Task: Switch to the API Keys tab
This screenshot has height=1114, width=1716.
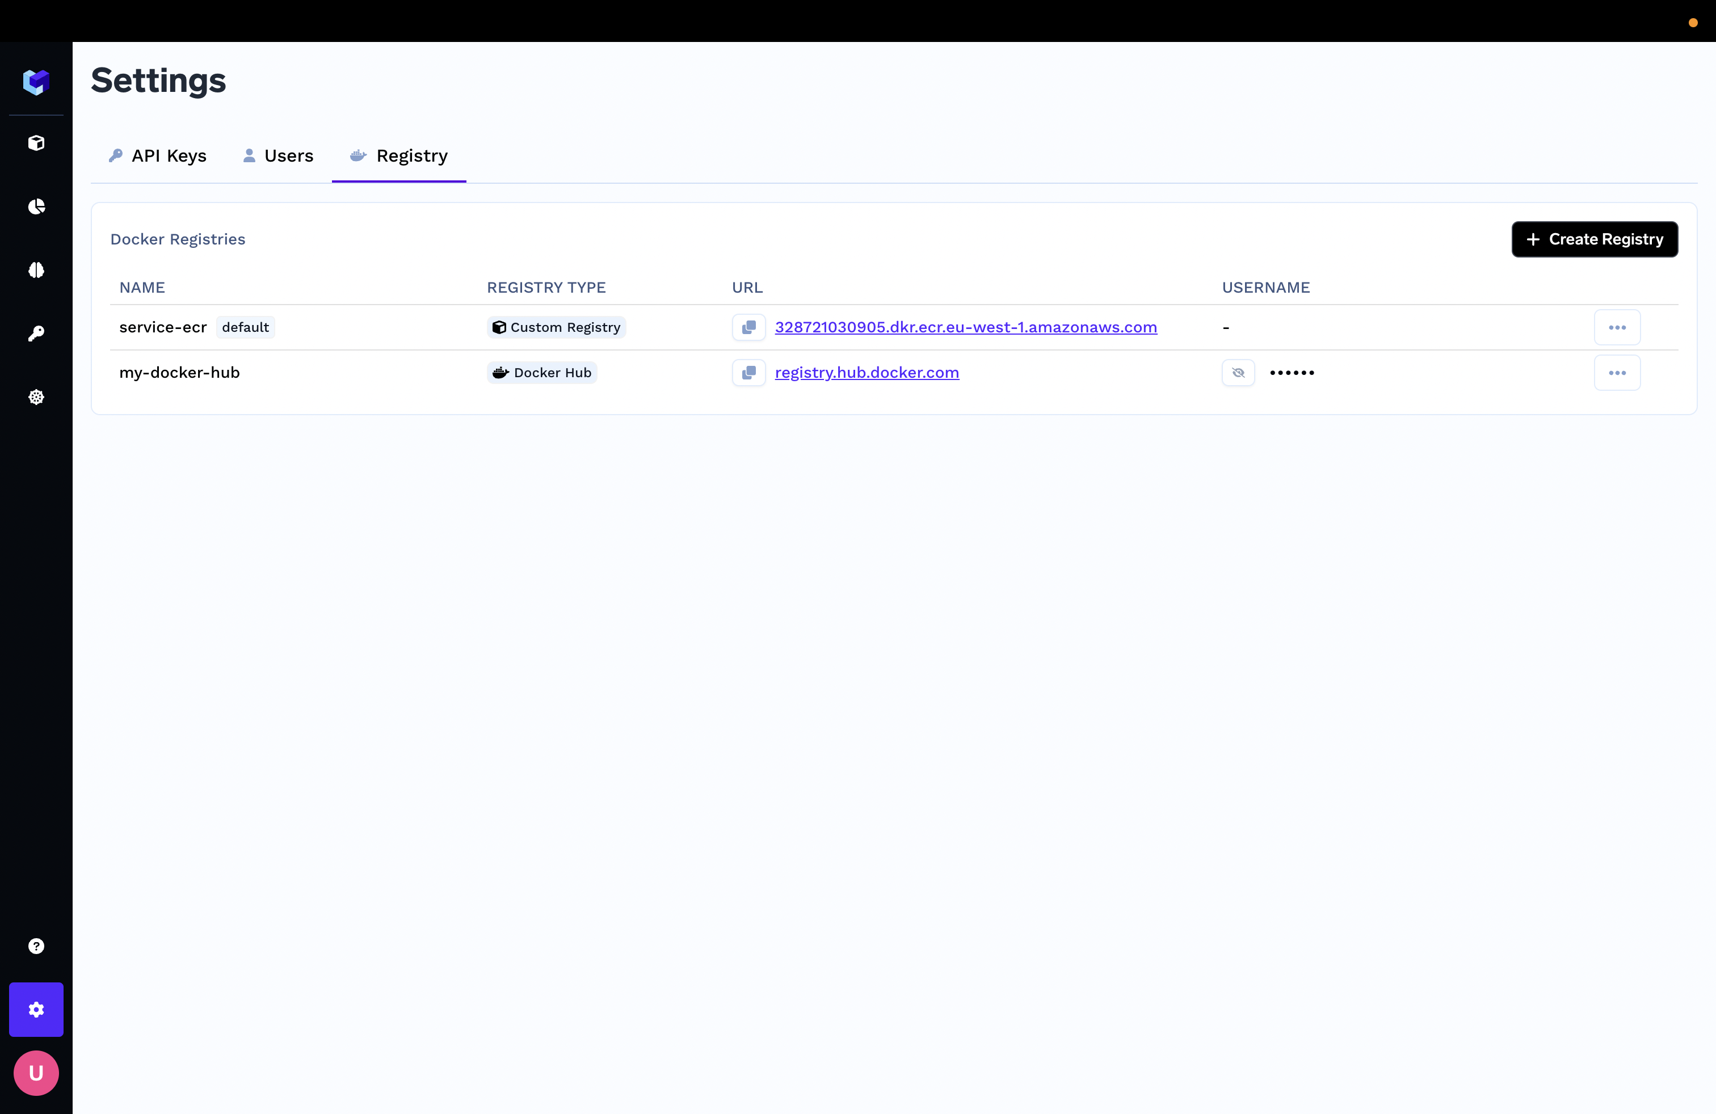Action: (x=157, y=155)
